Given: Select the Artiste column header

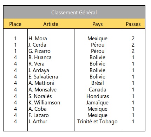Looking at the screenshot, I should pos(51,24).
